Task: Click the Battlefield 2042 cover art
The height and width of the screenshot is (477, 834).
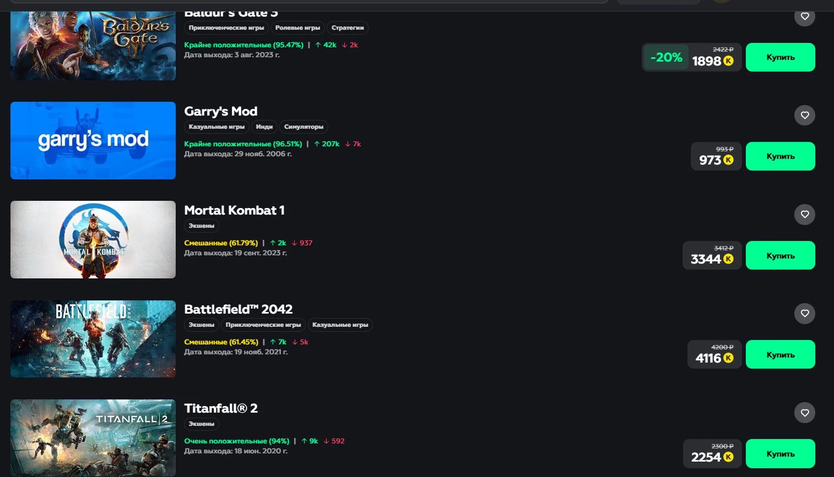Action: point(93,338)
